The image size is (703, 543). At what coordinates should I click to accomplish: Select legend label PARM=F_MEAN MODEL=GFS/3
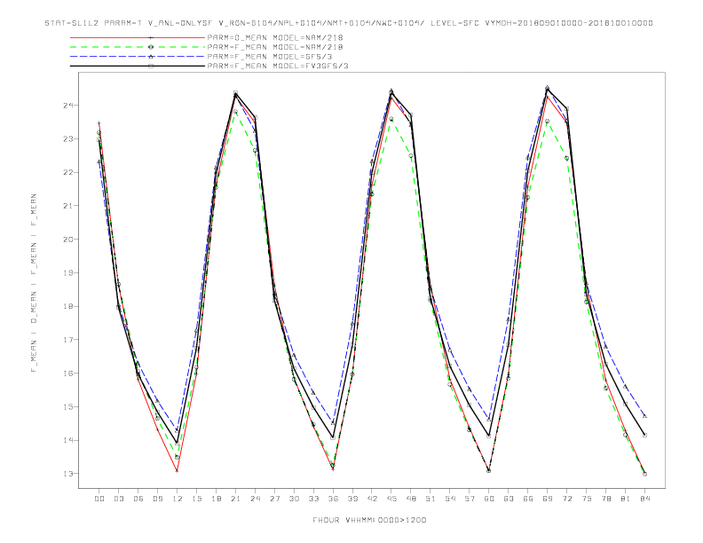(x=270, y=57)
